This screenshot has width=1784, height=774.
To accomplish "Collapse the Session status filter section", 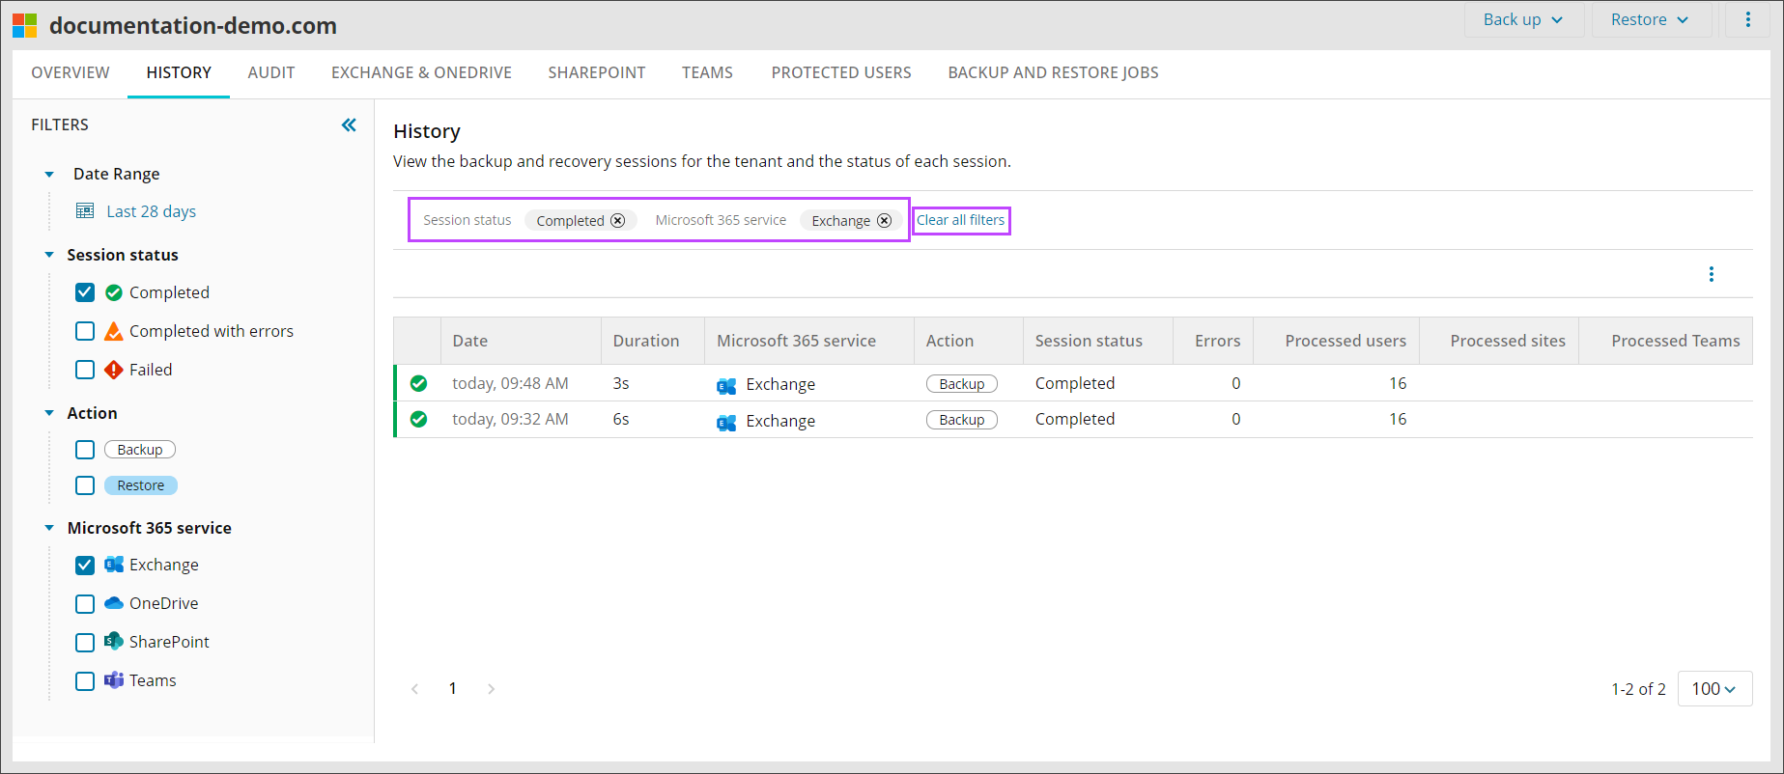I will point(49,255).
